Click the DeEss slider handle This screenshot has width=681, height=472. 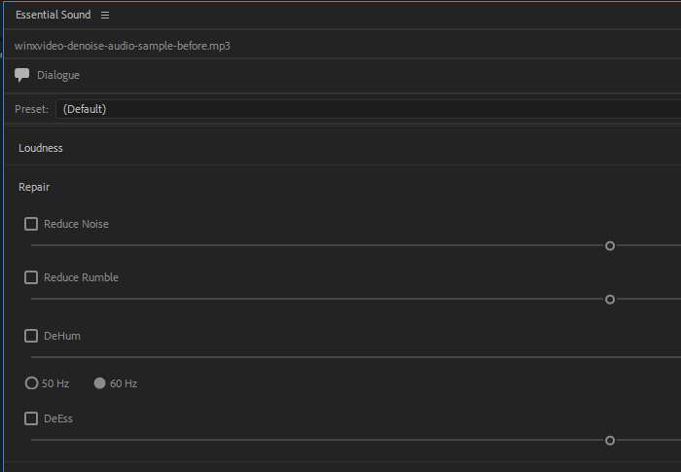610,441
